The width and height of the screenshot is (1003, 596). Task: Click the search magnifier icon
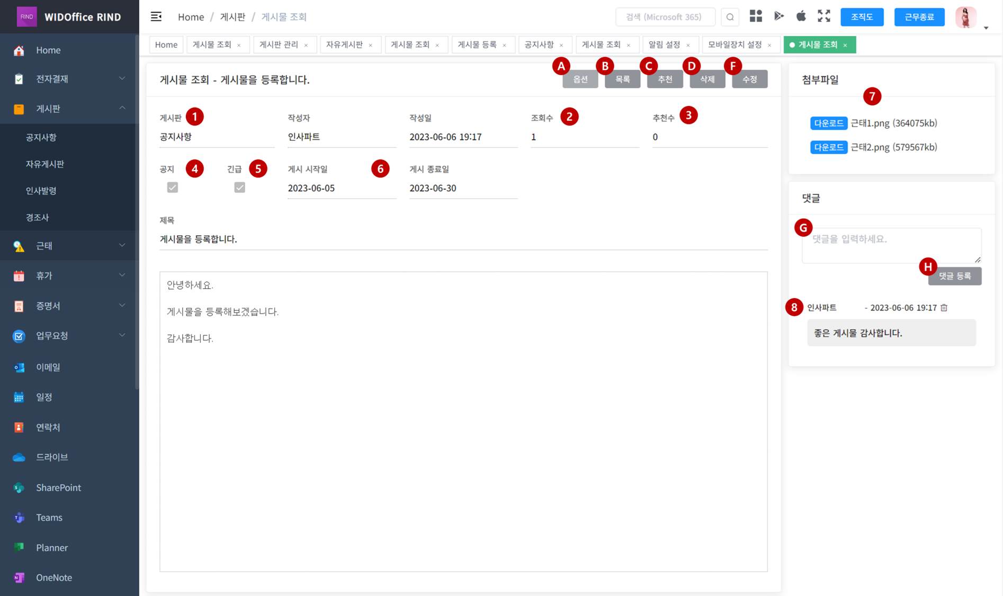(730, 17)
